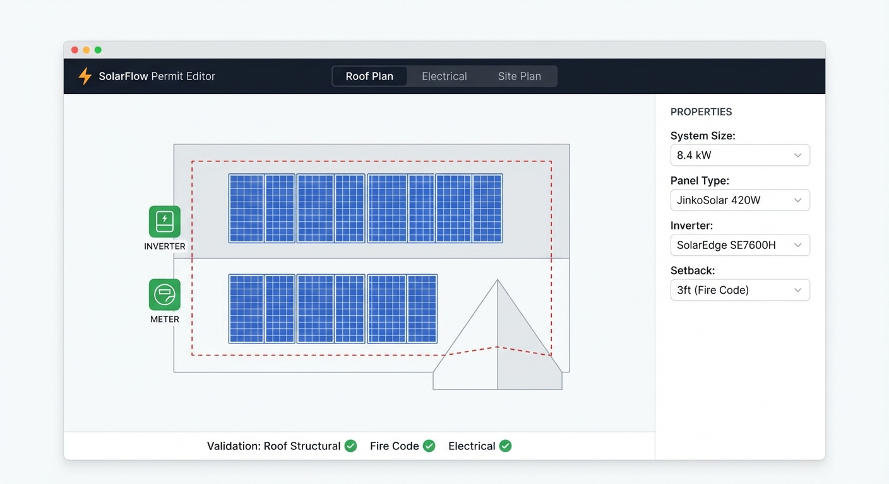Image resolution: width=889 pixels, height=484 pixels.
Task: Click the dial symbol inside the Meter icon
Action: pyautogui.click(x=164, y=295)
